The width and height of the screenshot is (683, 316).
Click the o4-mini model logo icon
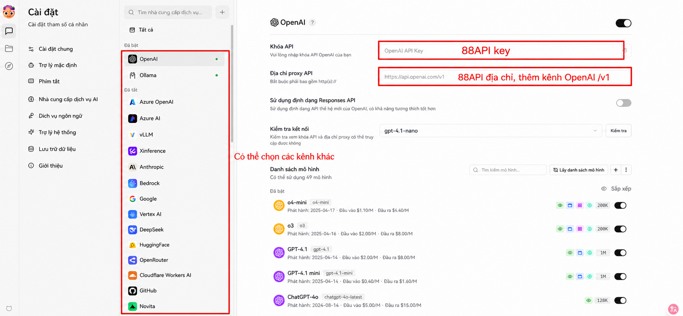pyautogui.click(x=279, y=205)
